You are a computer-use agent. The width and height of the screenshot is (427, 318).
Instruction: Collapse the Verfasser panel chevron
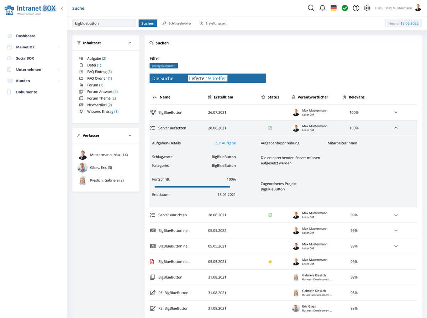tap(130, 136)
